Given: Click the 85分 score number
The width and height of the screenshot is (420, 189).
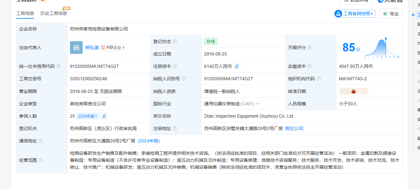Looking at the screenshot, I should [x=351, y=48].
